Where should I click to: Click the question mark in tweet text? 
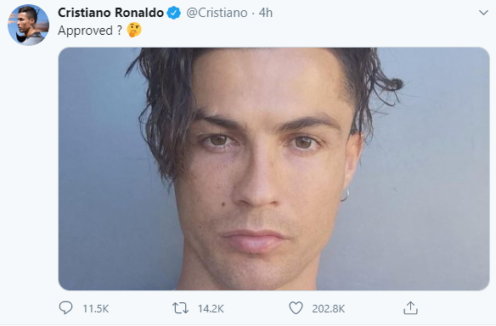[119, 31]
